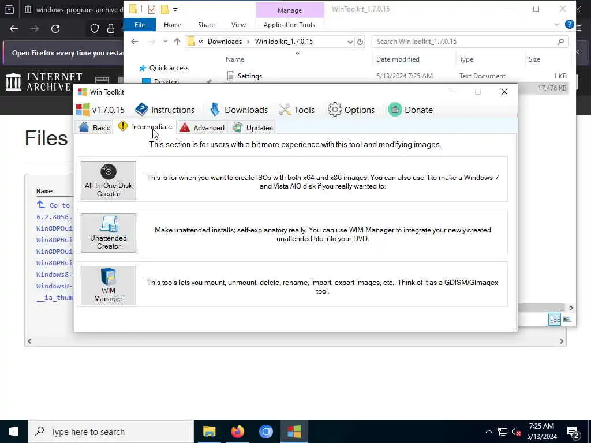Image resolution: width=591 pixels, height=443 pixels.
Task: Open File Explorer from the taskbar
Action: [x=209, y=431]
